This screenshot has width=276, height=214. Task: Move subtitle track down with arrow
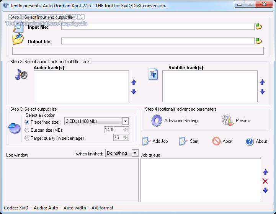click(x=262, y=91)
